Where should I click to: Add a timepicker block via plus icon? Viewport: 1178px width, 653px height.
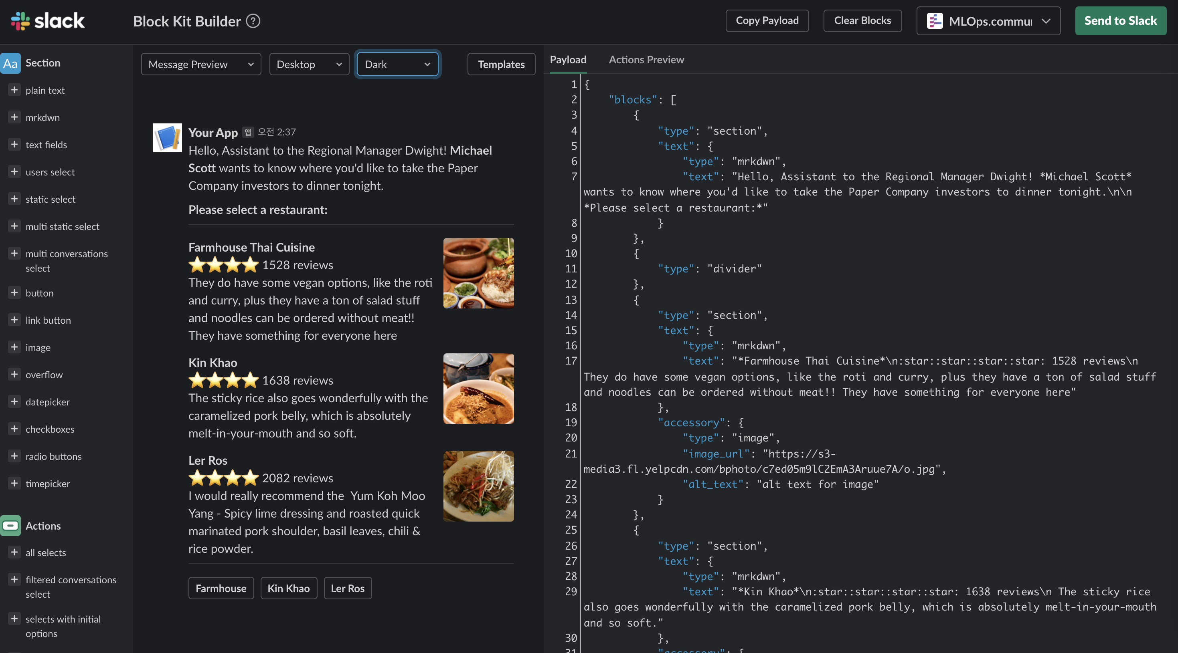point(14,483)
